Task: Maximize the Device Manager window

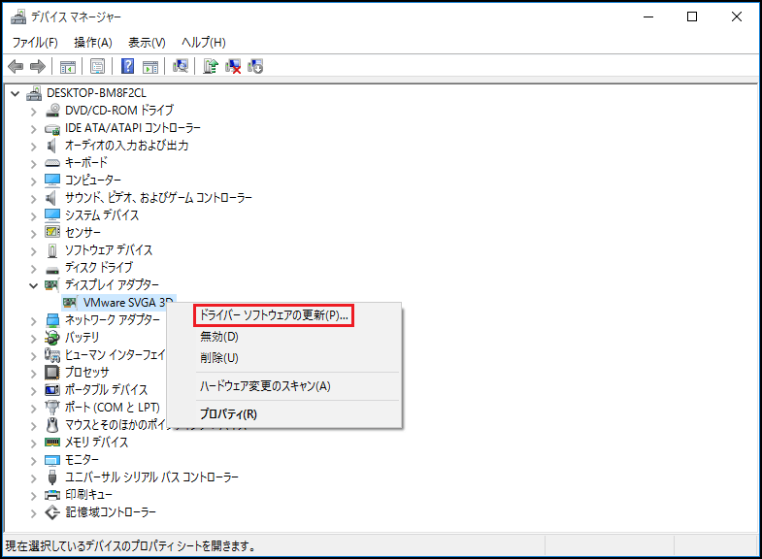Action: pyautogui.click(x=692, y=17)
